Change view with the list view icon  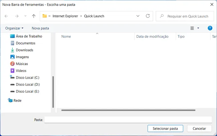192,28
